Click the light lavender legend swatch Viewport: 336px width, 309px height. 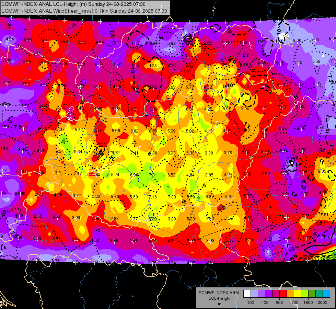pyautogui.click(x=254, y=294)
